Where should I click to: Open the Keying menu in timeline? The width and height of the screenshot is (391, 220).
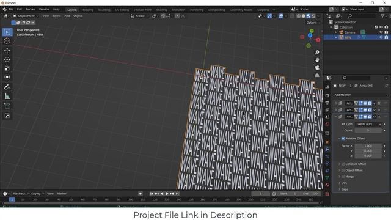click(x=37, y=194)
